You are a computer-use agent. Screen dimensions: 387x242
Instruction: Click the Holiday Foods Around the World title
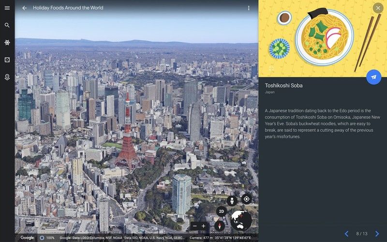coord(68,8)
